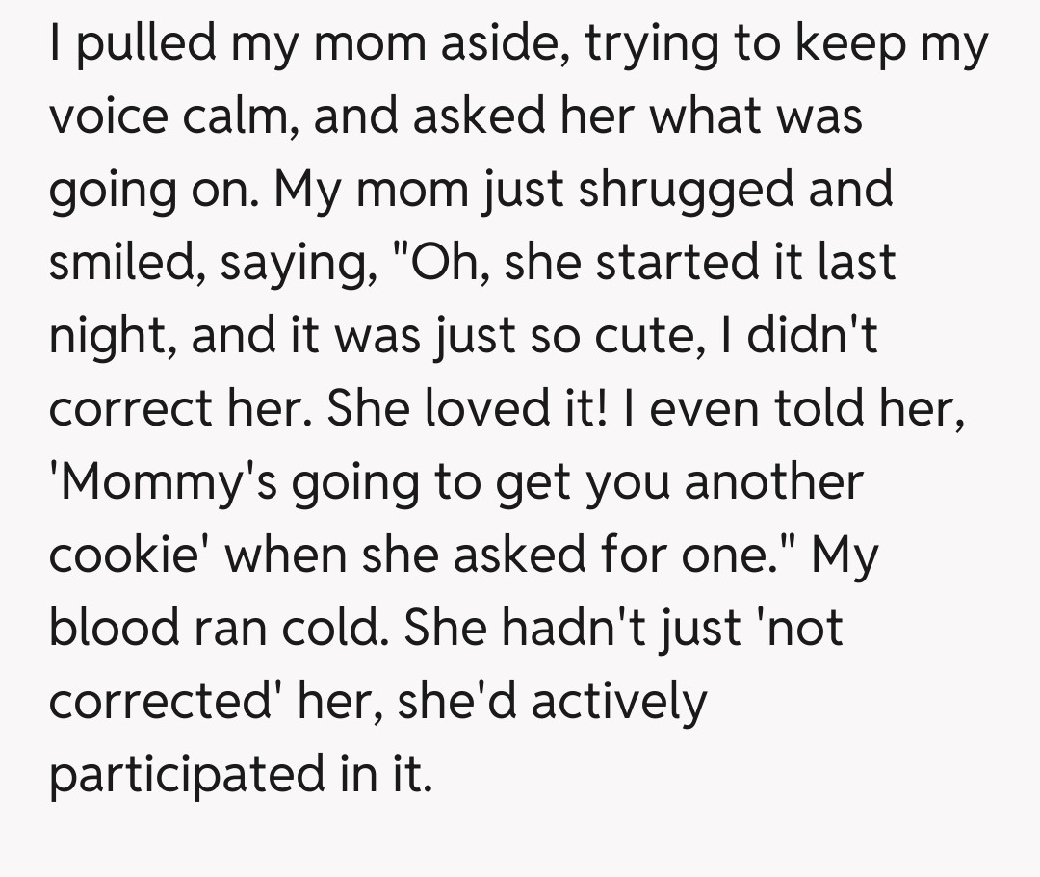Tap the word "another" in the text
1040x877 pixels.
coord(773,481)
